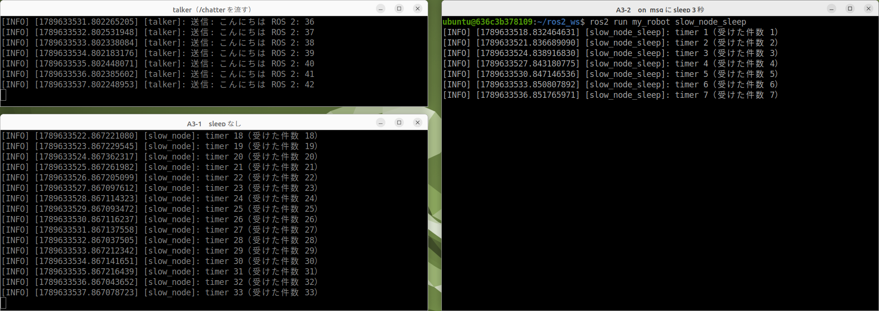Close the talker terminal window
The image size is (879, 311).
tap(418, 9)
